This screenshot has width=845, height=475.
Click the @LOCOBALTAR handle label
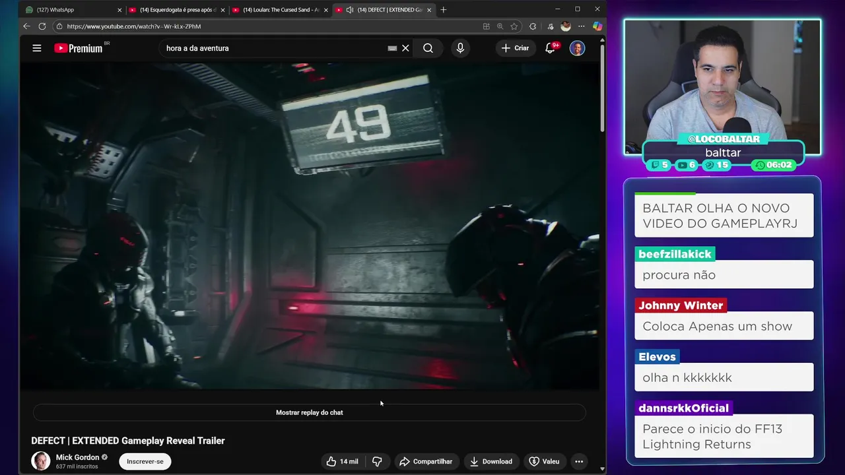coord(723,139)
